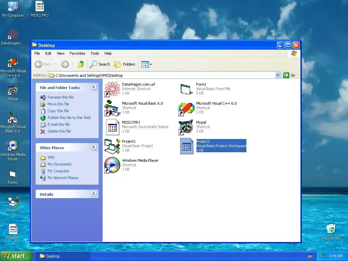348x261 pixels.
Task: Click the Back navigation button
Action: [43, 64]
